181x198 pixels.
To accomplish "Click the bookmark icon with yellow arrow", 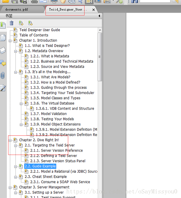I will tap(30, 23).
